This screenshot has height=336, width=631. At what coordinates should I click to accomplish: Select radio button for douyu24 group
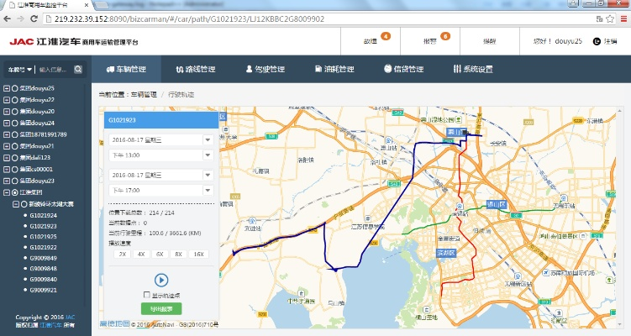click(x=16, y=123)
